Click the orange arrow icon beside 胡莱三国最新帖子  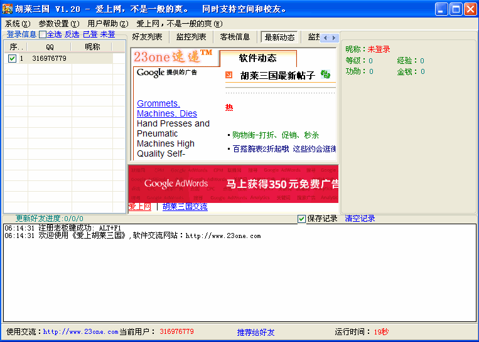(229, 75)
